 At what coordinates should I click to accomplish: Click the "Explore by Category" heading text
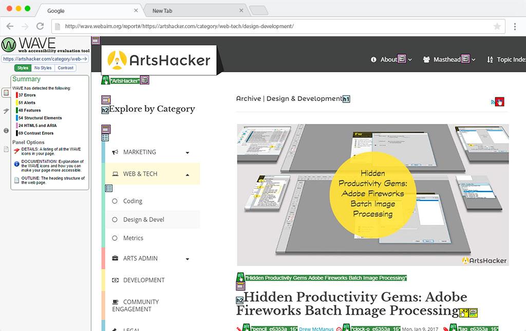[152, 109]
